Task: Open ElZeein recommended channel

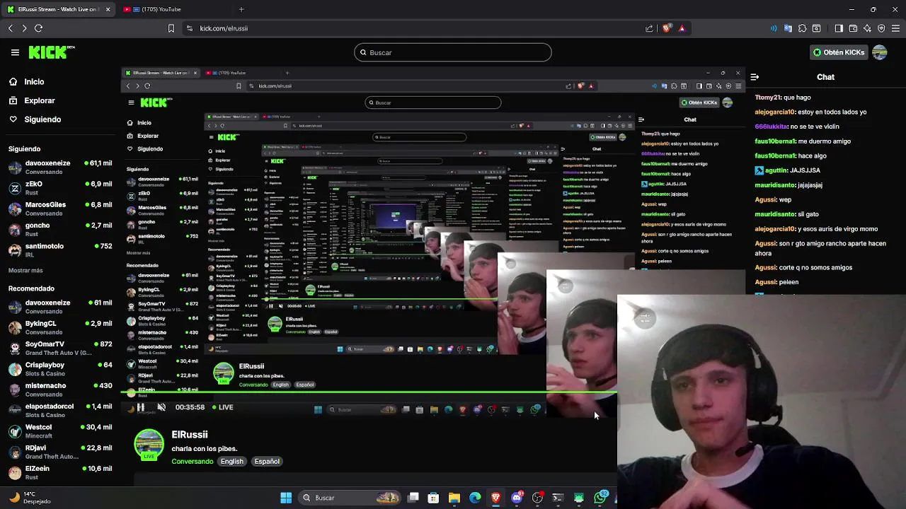Action: click(59, 472)
